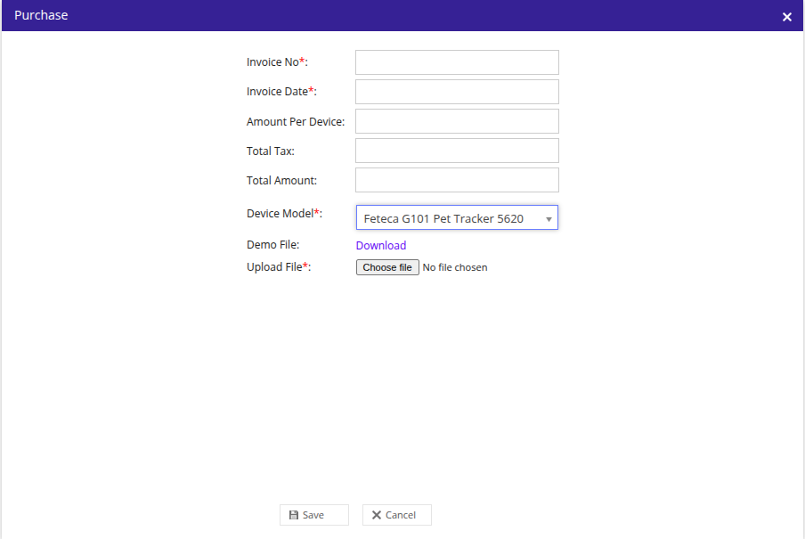Click the 'No file chosen' text
The image size is (805, 539).
(x=455, y=267)
